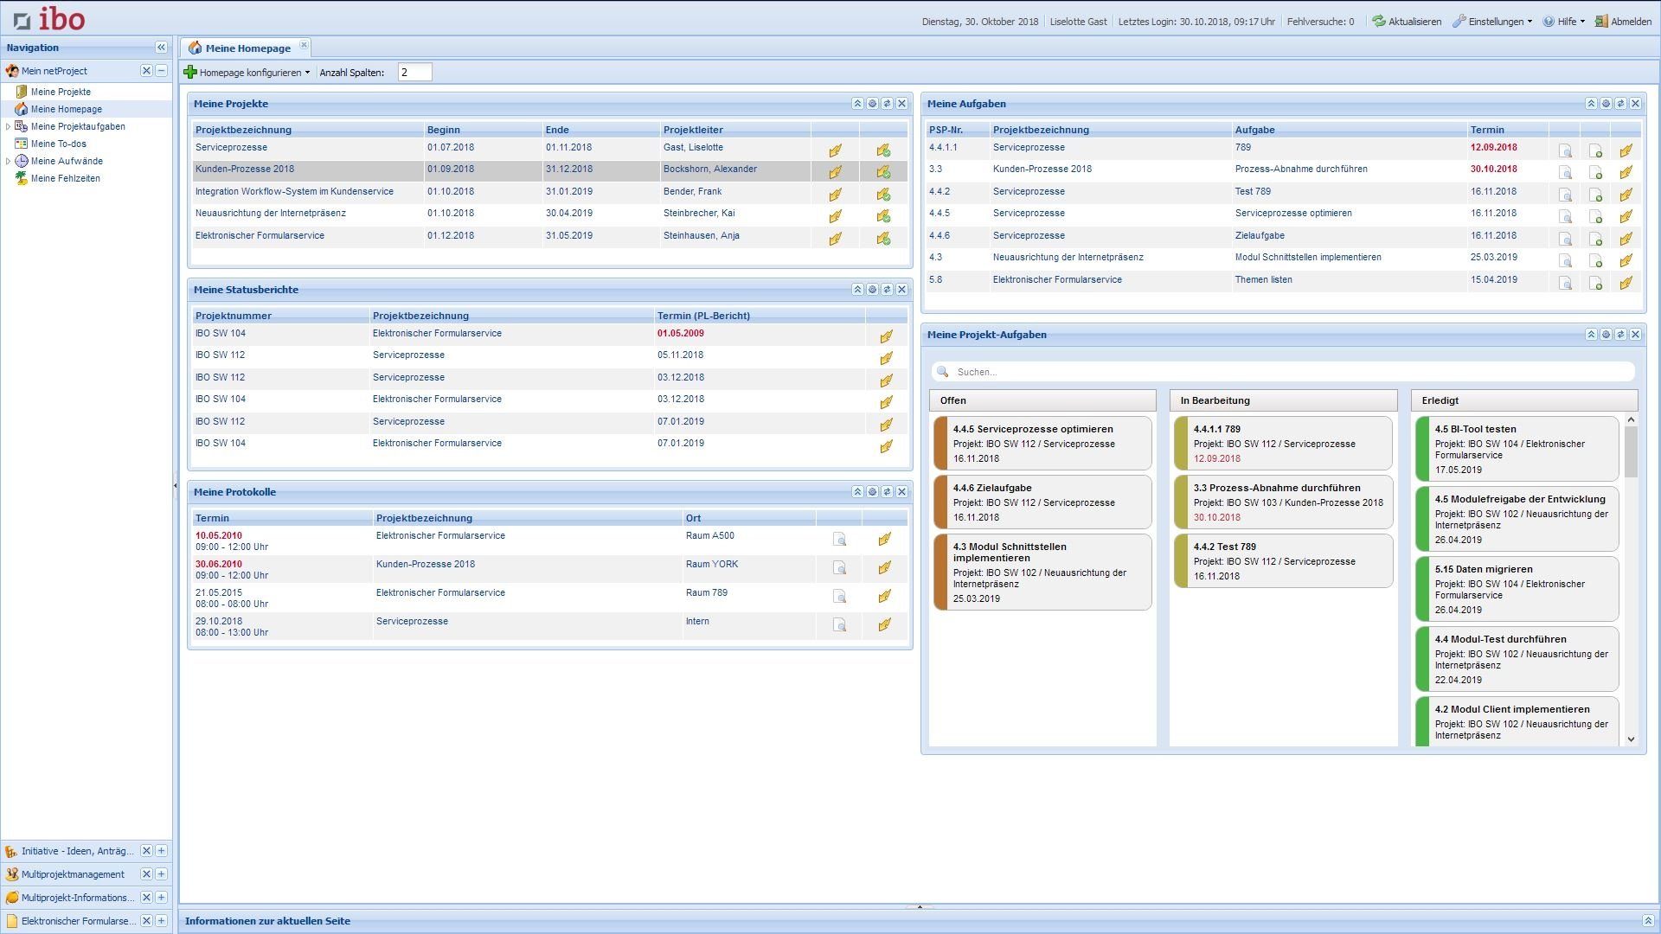Collapse the Navigation sidebar

click(162, 48)
